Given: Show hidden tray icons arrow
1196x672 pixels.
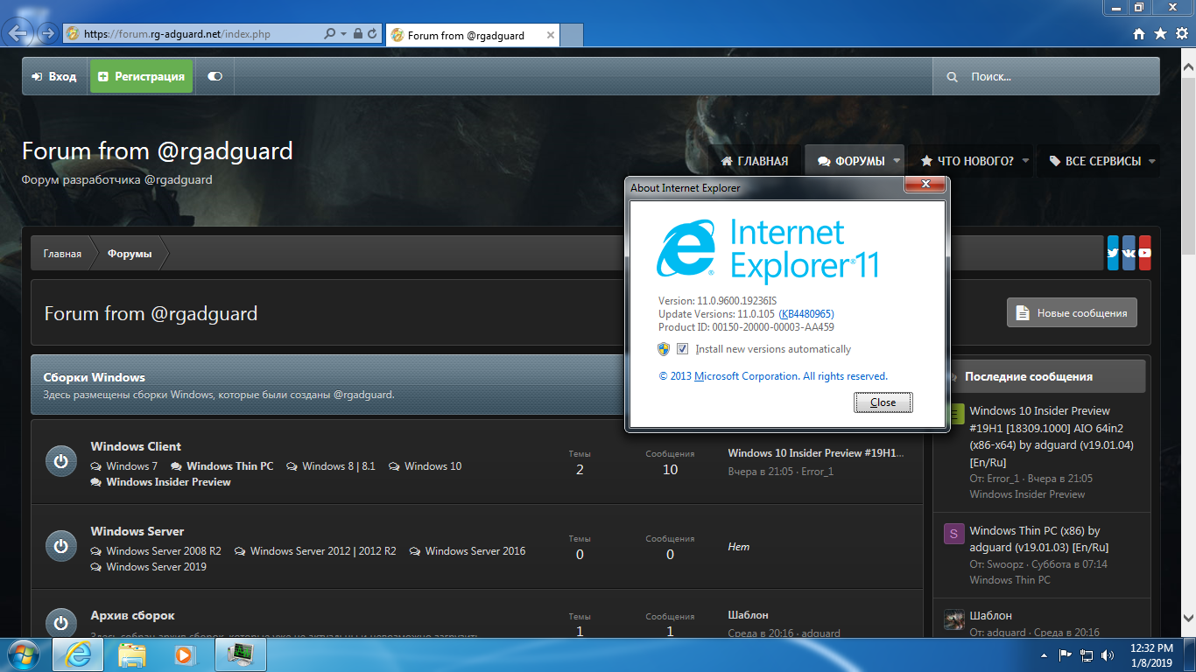Looking at the screenshot, I should click(x=1043, y=654).
